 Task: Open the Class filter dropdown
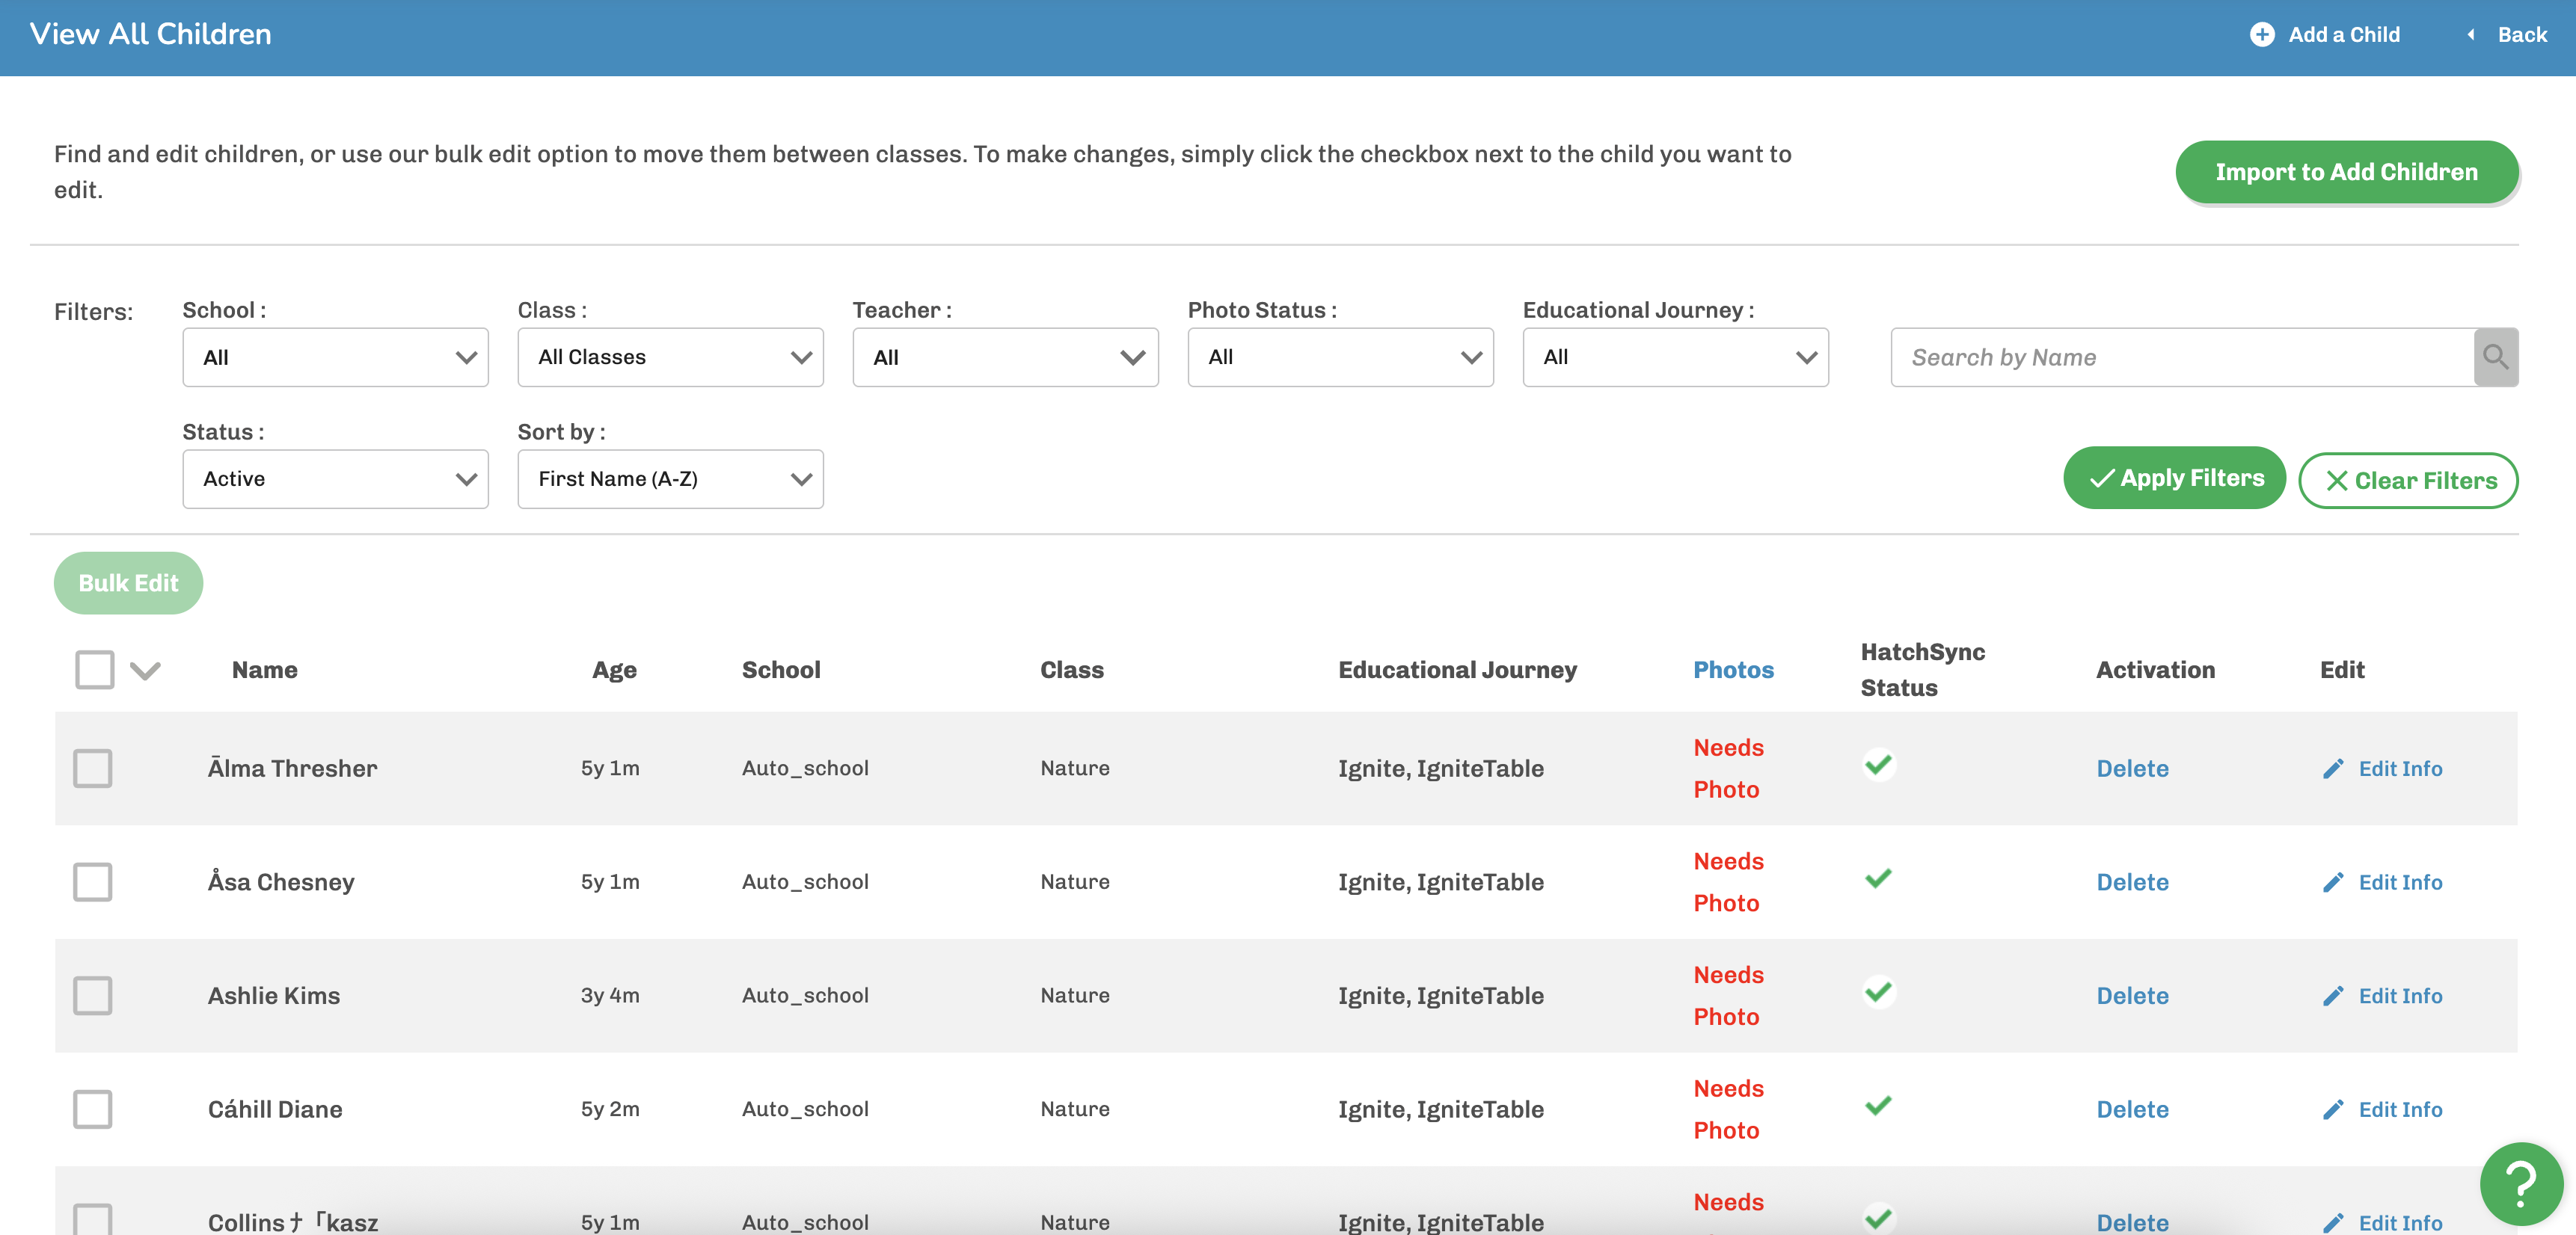pyautogui.click(x=671, y=357)
